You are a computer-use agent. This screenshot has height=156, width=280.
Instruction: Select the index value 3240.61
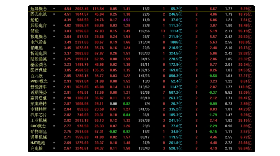coord(82,148)
